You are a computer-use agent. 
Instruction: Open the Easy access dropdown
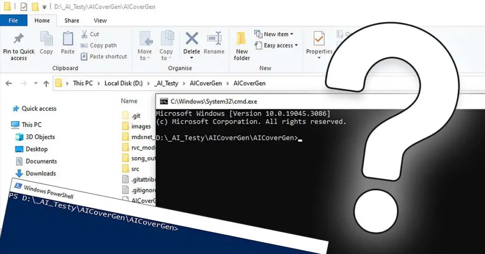tap(276, 45)
